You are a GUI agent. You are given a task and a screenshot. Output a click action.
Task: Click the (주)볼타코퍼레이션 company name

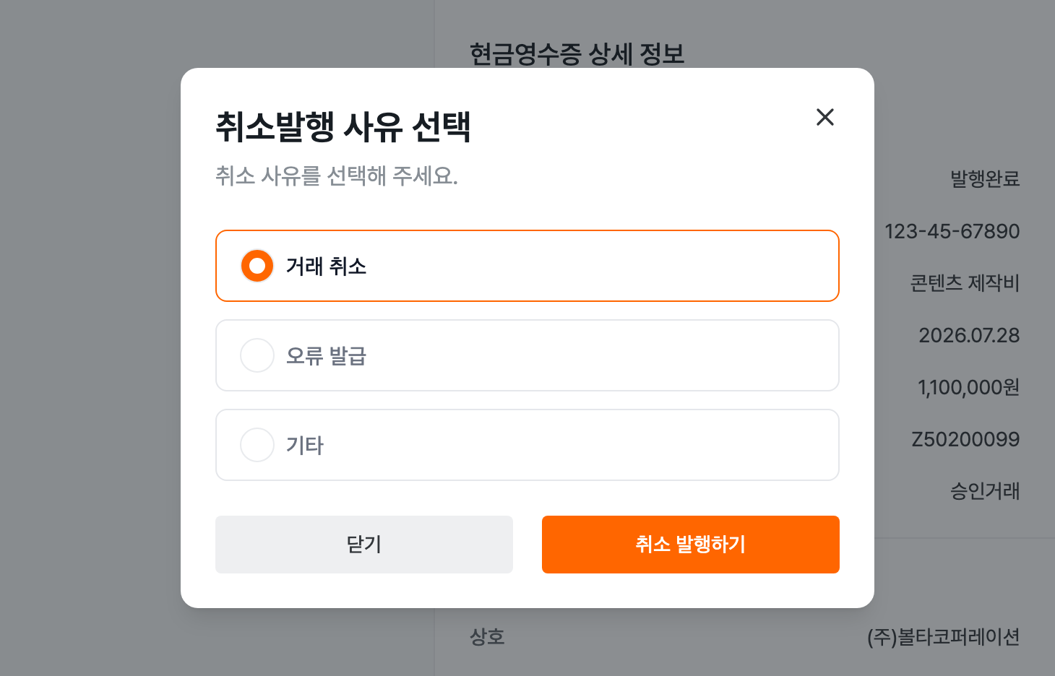coord(944,637)
